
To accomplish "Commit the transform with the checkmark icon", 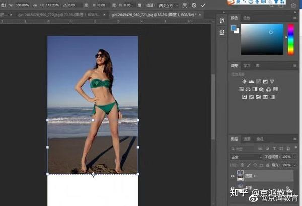I will [203, 5].
